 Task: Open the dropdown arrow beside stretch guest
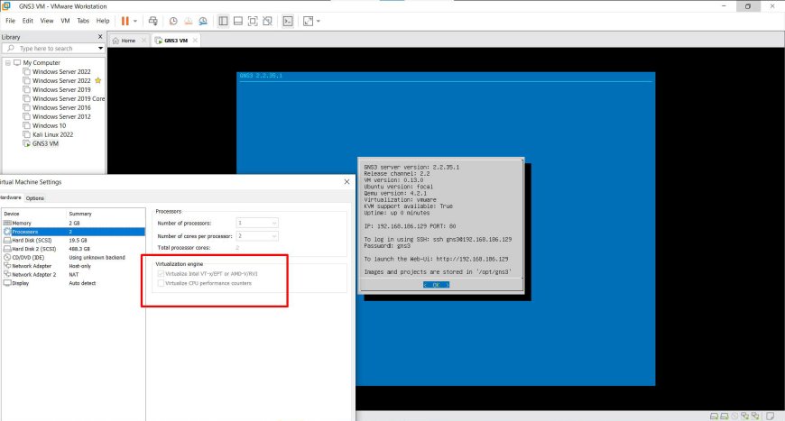319,21
